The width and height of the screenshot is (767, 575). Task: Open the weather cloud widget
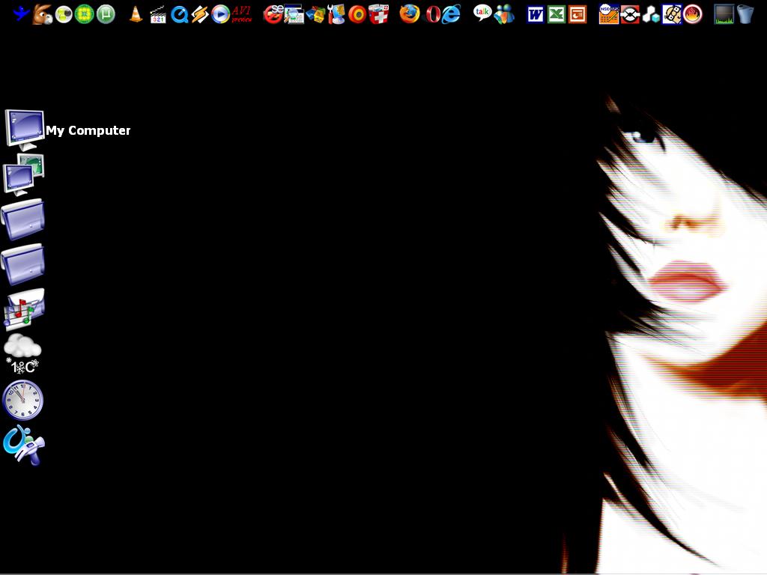pos(22,353)
